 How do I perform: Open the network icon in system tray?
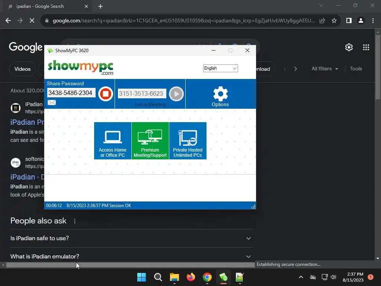pos(324,277)
